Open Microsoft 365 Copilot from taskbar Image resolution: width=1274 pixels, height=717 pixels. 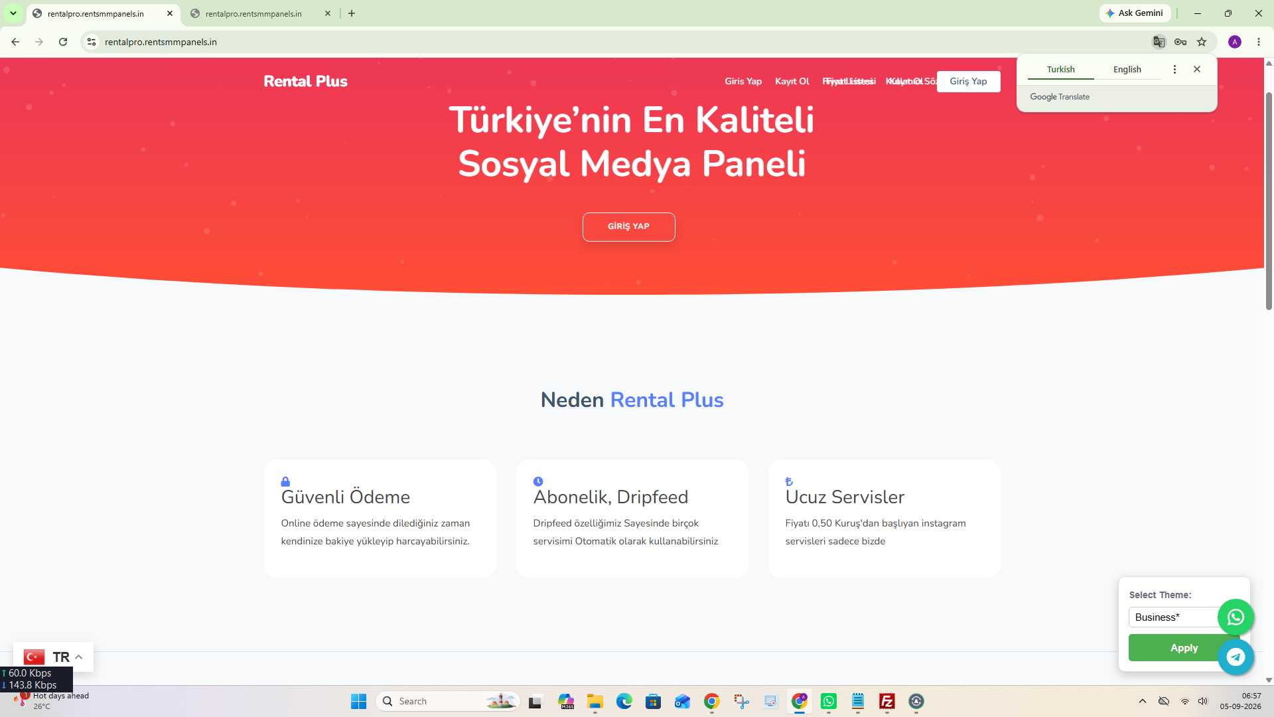[566, 701]
